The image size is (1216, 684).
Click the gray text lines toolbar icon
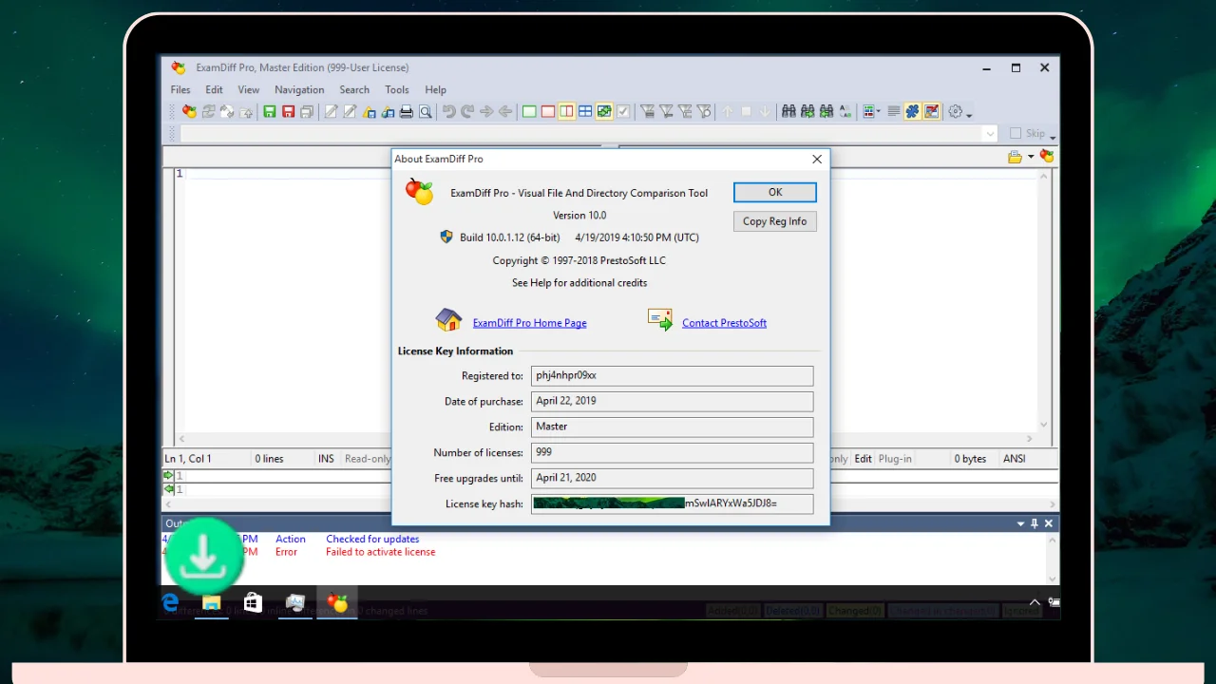[x=894, y=112]
